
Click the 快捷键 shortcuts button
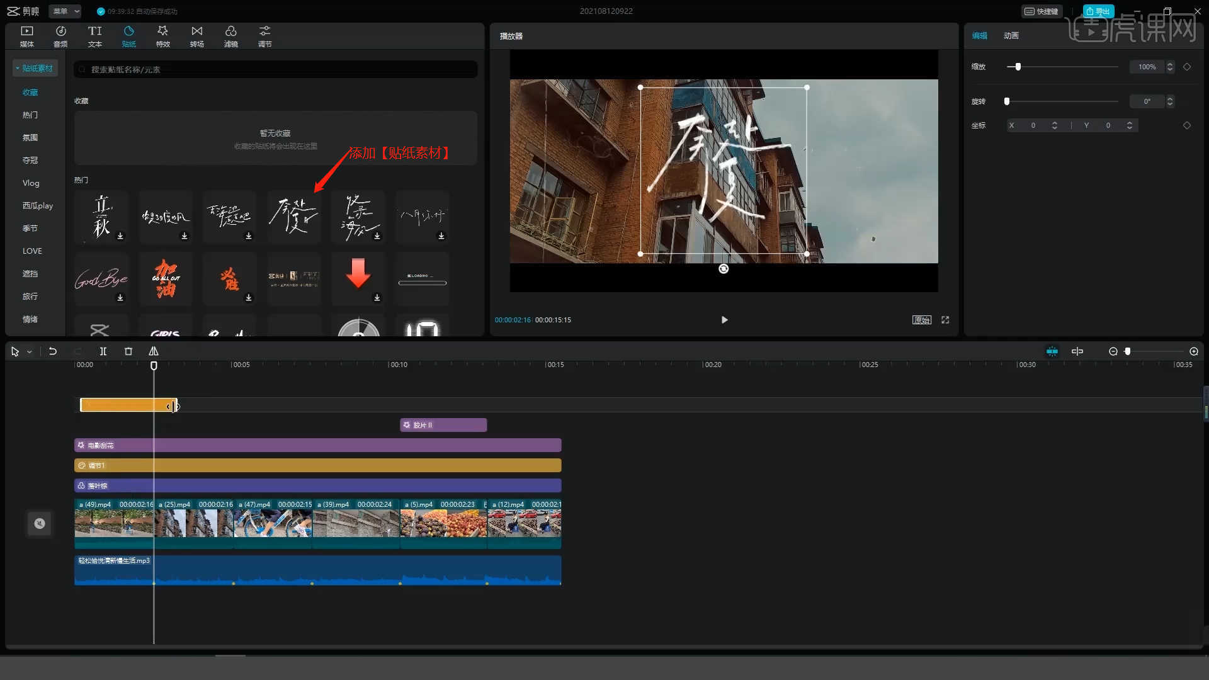pyautogui.click(x=1042, y=11)
